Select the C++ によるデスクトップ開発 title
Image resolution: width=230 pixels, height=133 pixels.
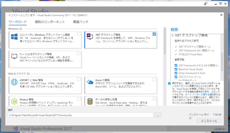click(36, 54)
